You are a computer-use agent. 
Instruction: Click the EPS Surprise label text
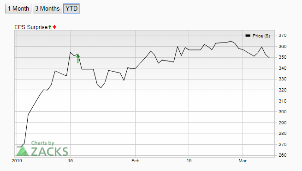tap(31, 27)
